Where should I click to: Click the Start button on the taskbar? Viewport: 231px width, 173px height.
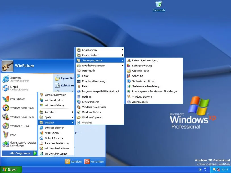10,170
